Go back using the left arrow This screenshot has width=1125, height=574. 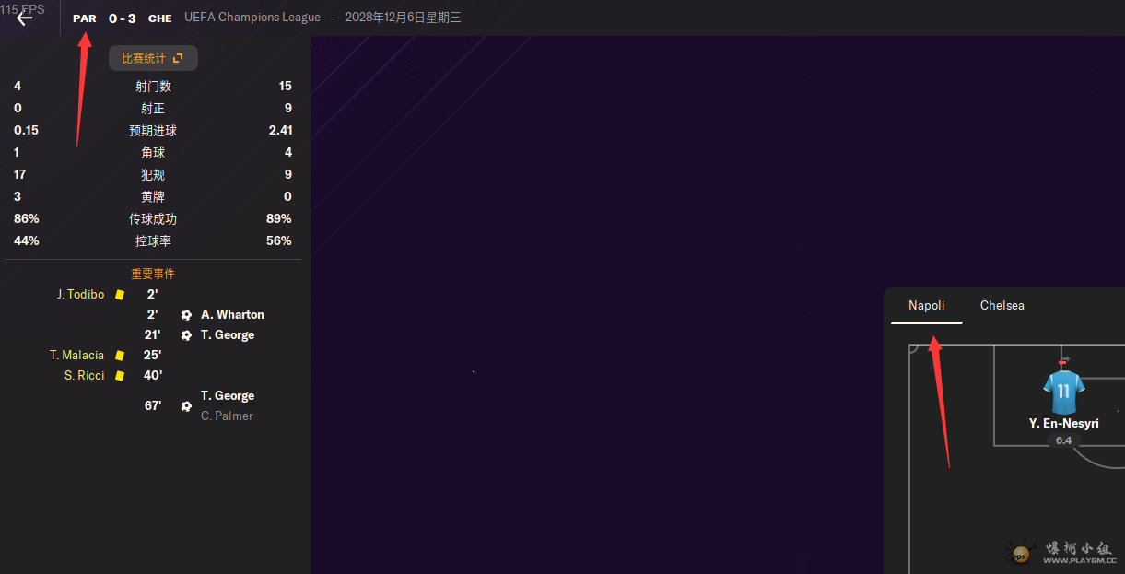pos(25,17)
